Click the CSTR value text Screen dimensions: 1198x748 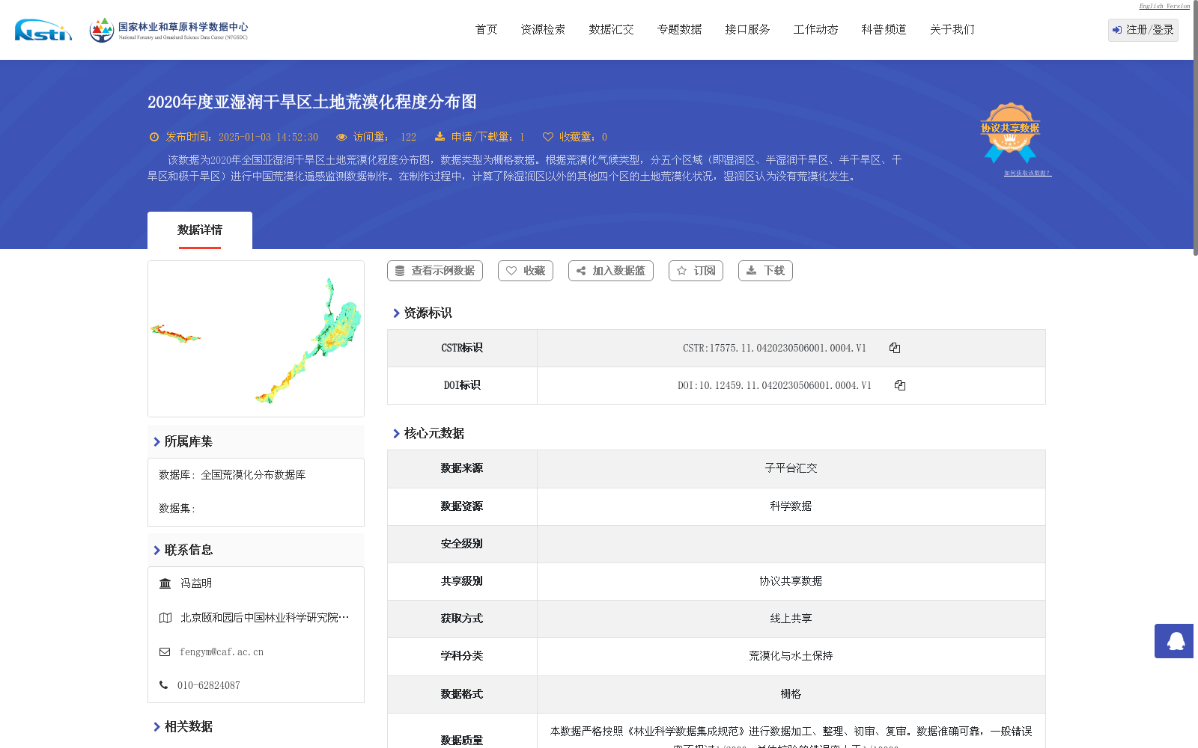pos(774,348)
